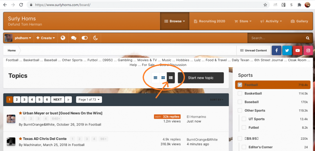Open the Page 1 of 73 dropdown

tap(89, 100)
